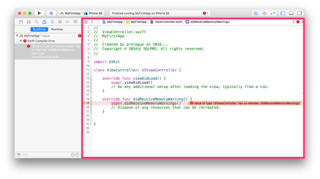The height and width of the screenshot is (179, 320).
Task: Select the Buildtime tab
Action: (x=39, y=29)
